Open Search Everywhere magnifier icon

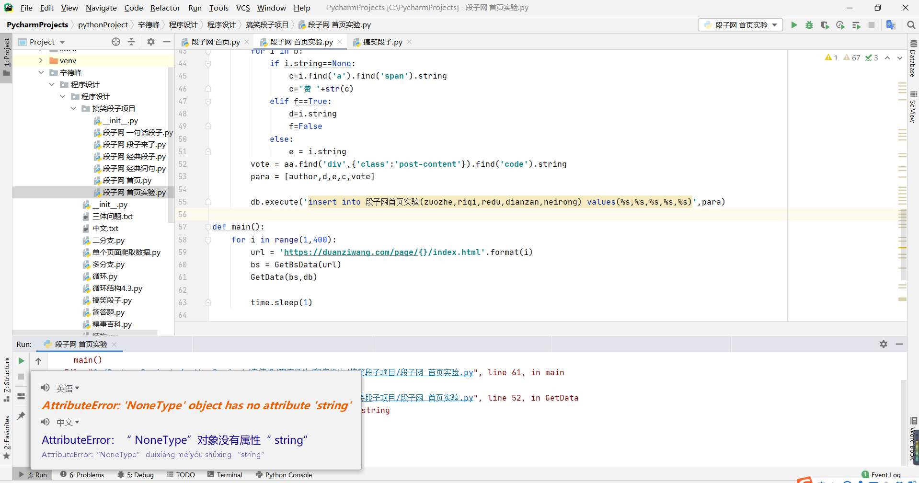(x=911, y=25)
